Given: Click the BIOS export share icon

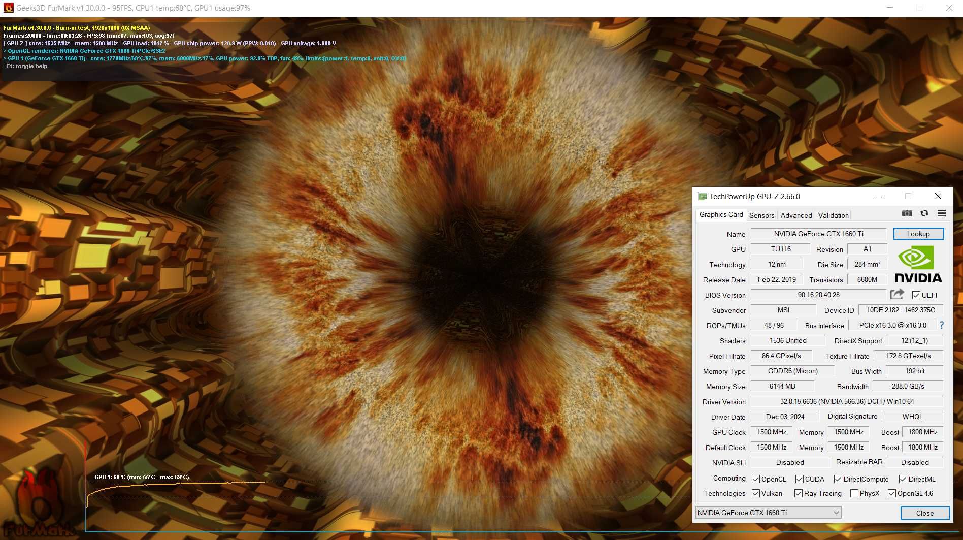Looking at the screenshot, I should (897, 294).
